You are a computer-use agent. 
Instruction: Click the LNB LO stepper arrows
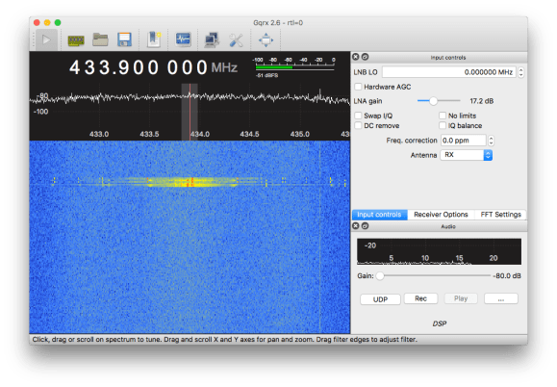click(520, 72)
